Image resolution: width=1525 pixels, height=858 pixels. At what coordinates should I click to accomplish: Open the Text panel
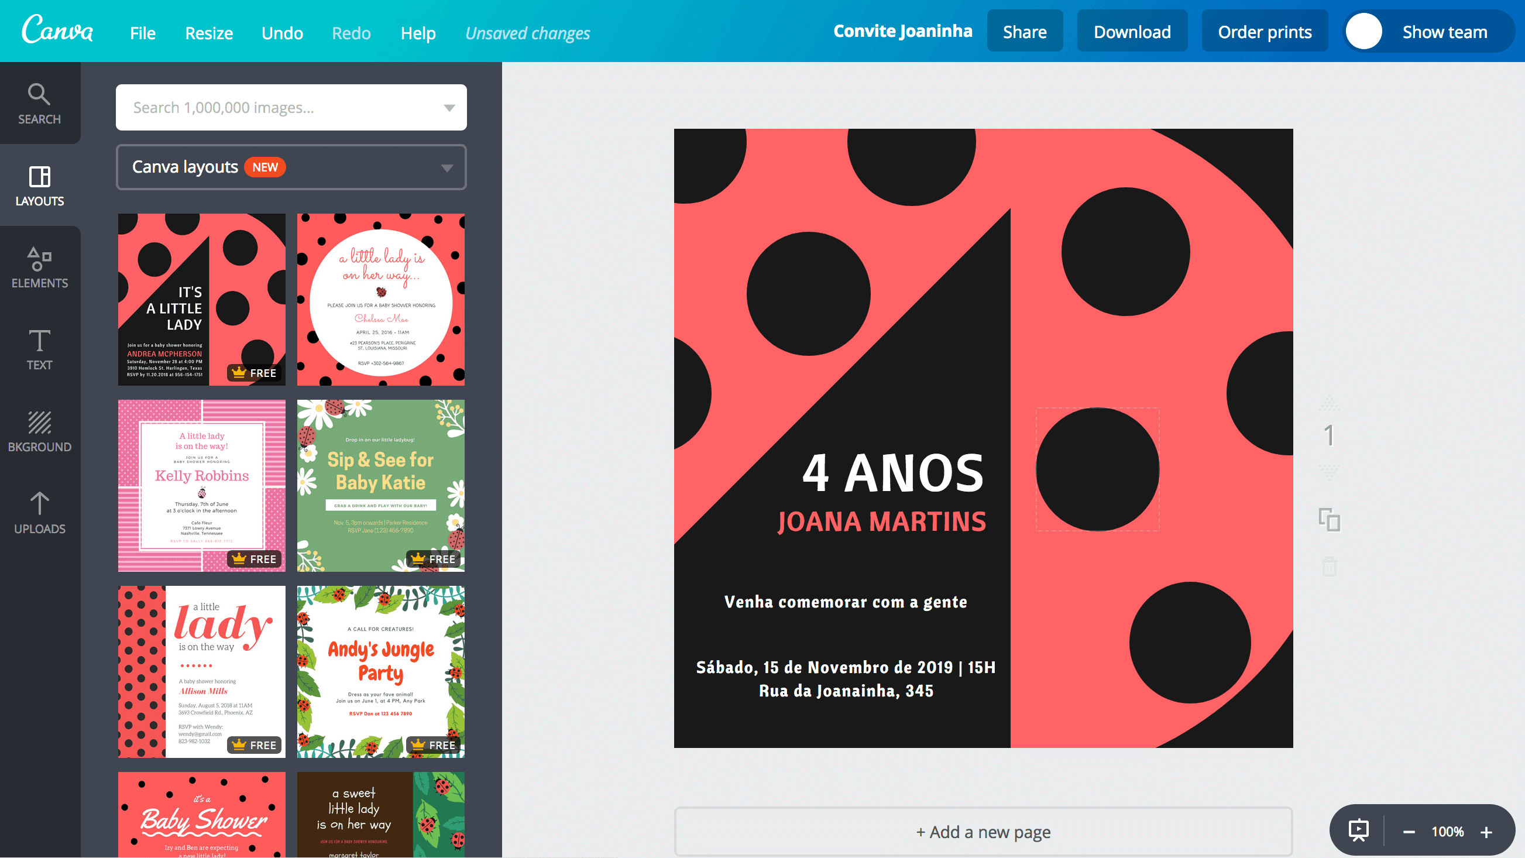pos(40,349)
